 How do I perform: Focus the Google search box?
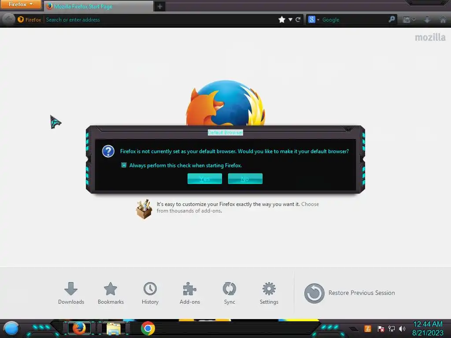[x=354, y=19]
